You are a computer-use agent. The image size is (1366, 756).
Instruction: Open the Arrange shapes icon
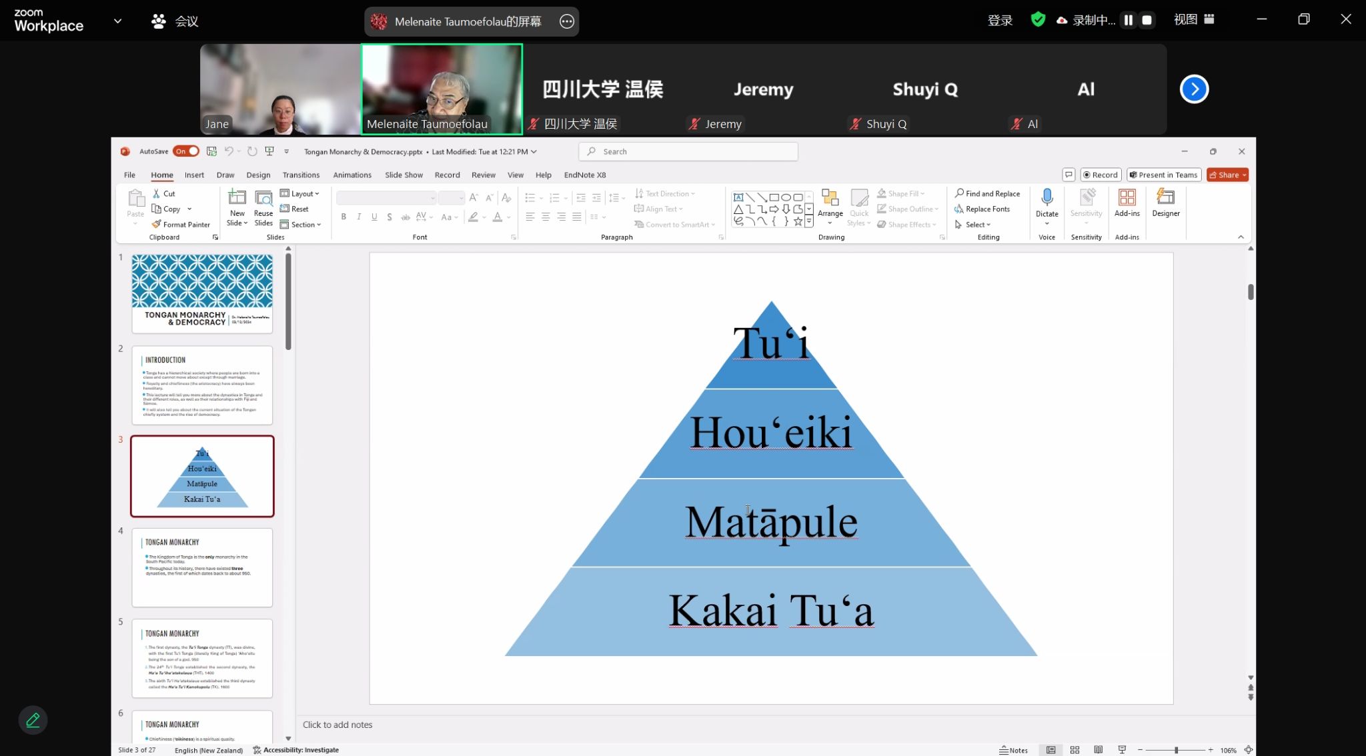[x=830, y=198]
